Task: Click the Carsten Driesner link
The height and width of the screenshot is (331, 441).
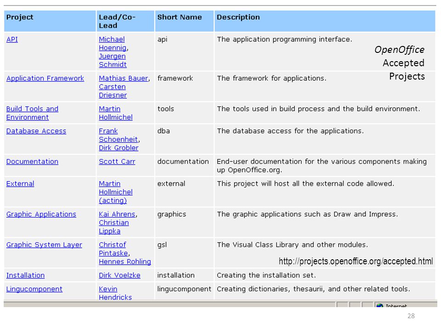Action: [x=113, y=91]
